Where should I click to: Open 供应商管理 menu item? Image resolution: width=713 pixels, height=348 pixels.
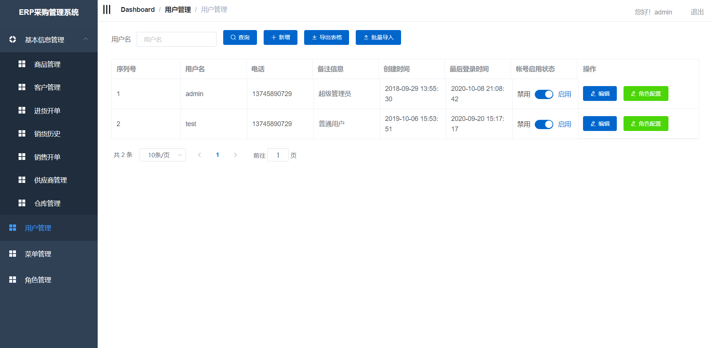coord(49,180)
